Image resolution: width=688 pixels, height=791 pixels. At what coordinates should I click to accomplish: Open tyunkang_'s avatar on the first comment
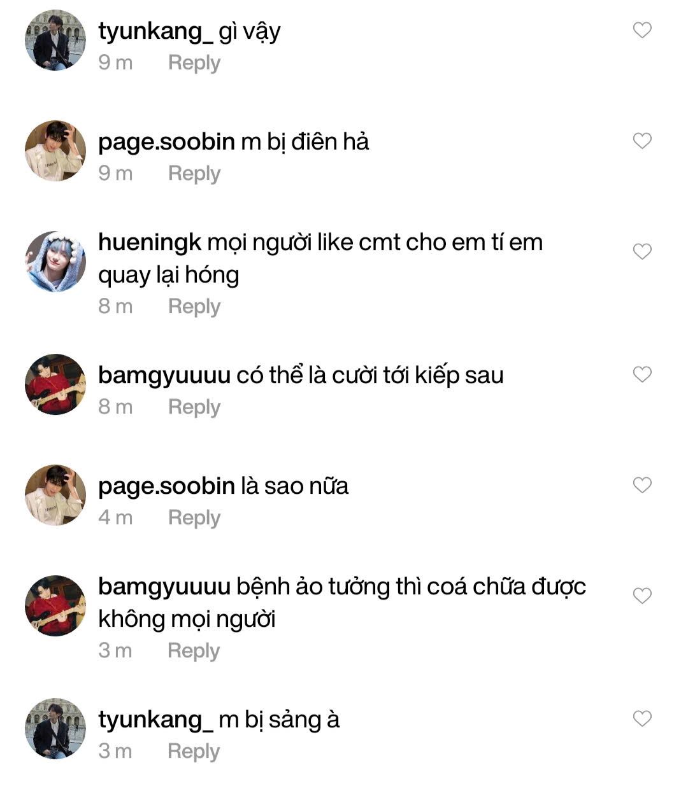coord(55,40)
